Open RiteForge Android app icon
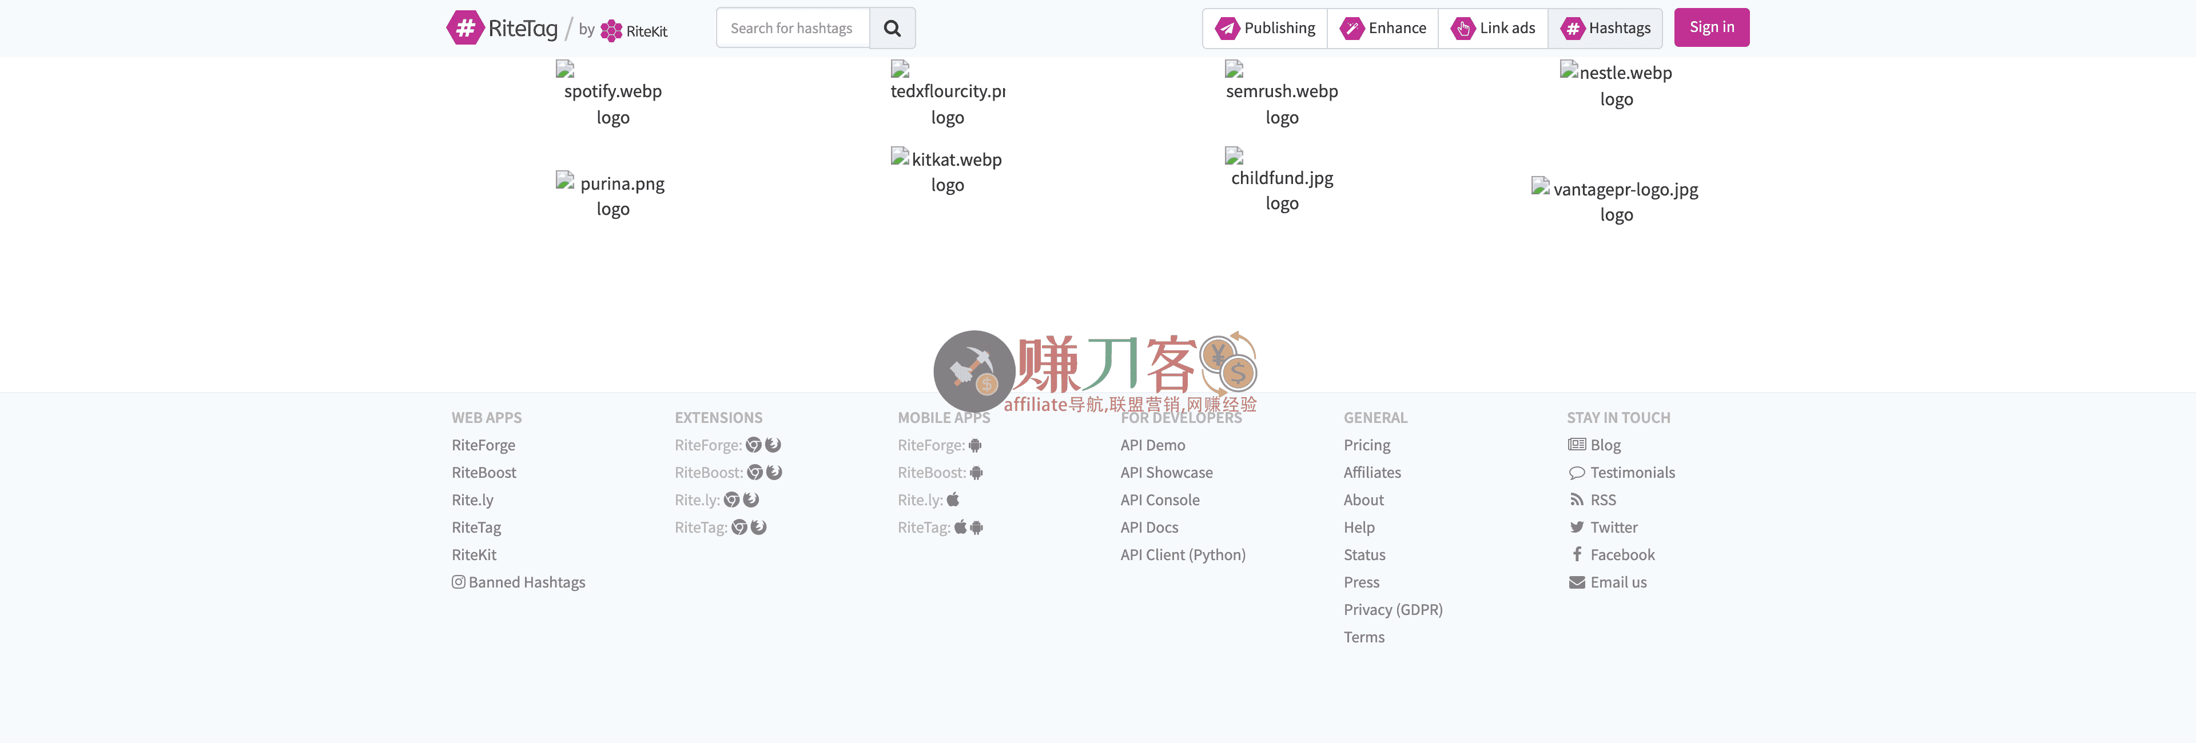 (x=975, y=445)
